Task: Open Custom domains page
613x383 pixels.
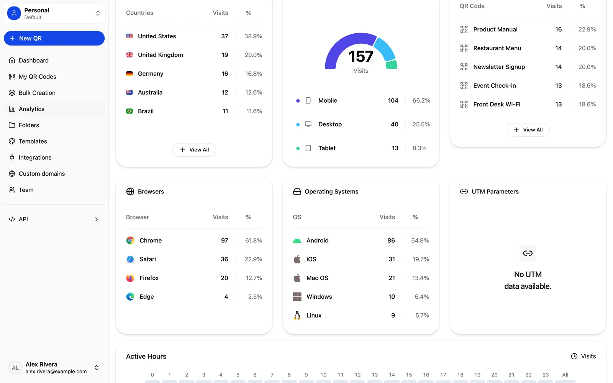Action: 54,173
